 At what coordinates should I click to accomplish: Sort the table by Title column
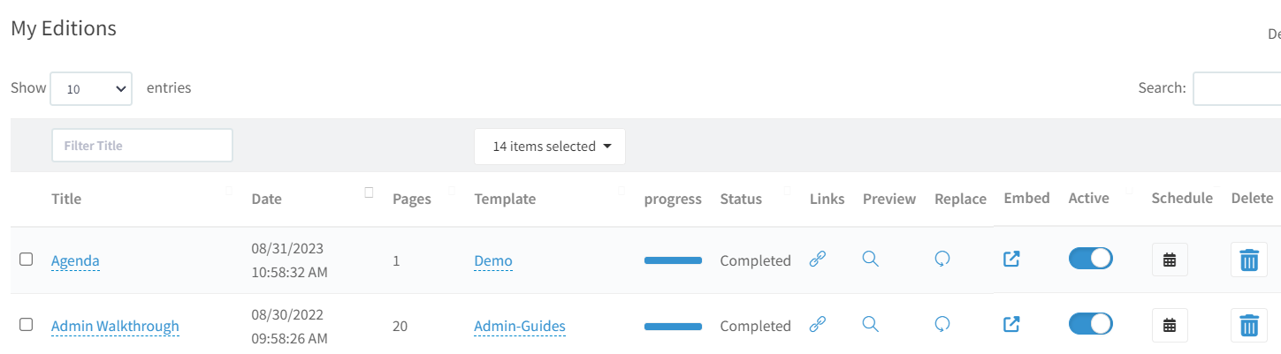click(x=66, y=199)
